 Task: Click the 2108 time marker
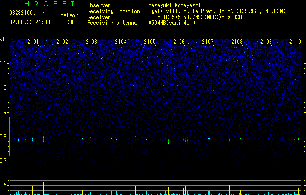237,42
